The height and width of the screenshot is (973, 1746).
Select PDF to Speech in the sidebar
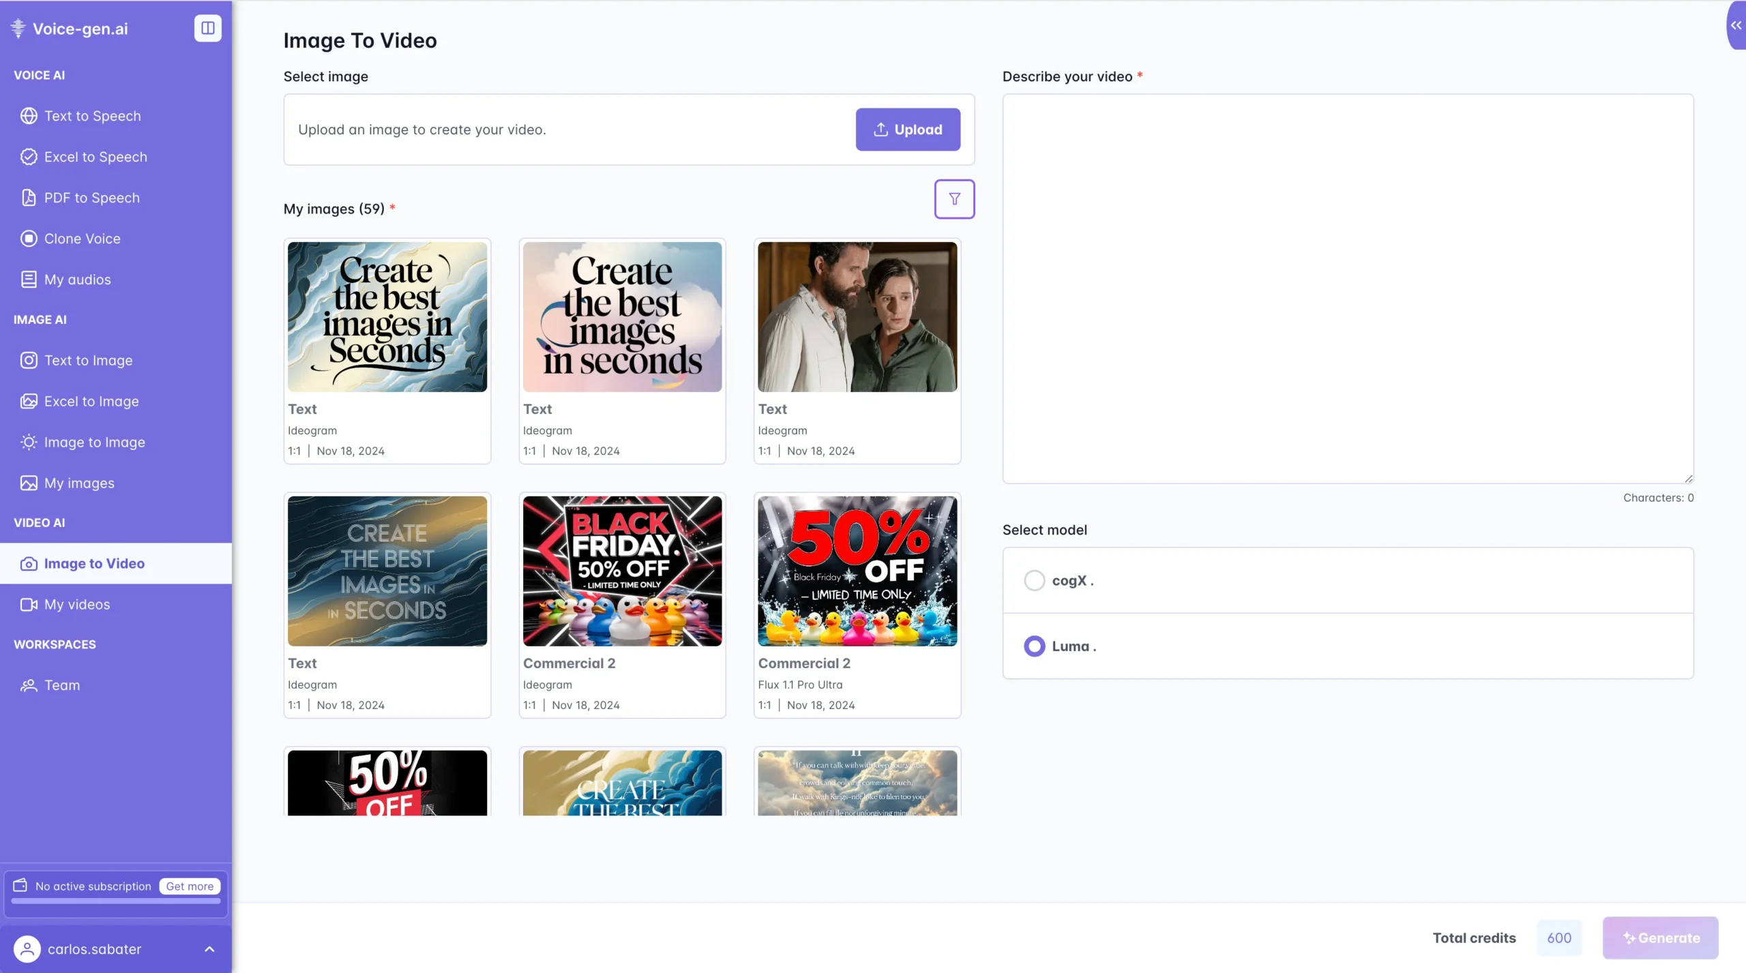point(91,197)
